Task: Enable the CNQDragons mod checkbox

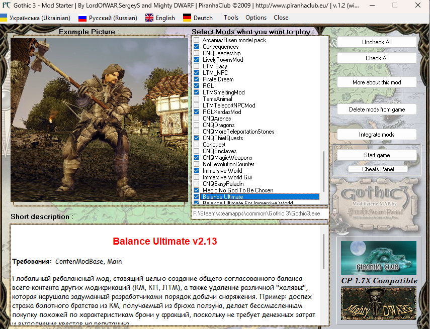Action: [x=197, y=125]
